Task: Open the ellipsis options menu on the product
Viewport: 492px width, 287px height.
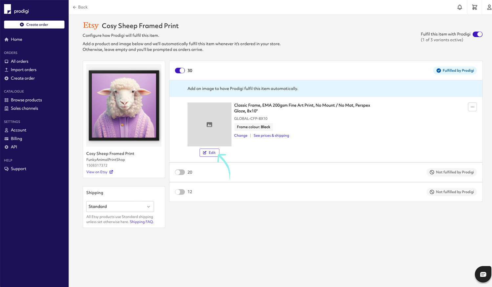Action: point(472,107)
